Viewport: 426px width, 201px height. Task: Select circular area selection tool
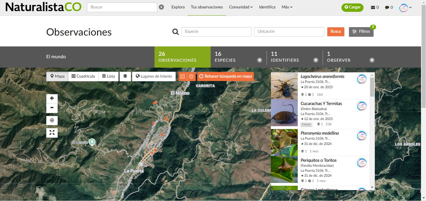point(191,76)
